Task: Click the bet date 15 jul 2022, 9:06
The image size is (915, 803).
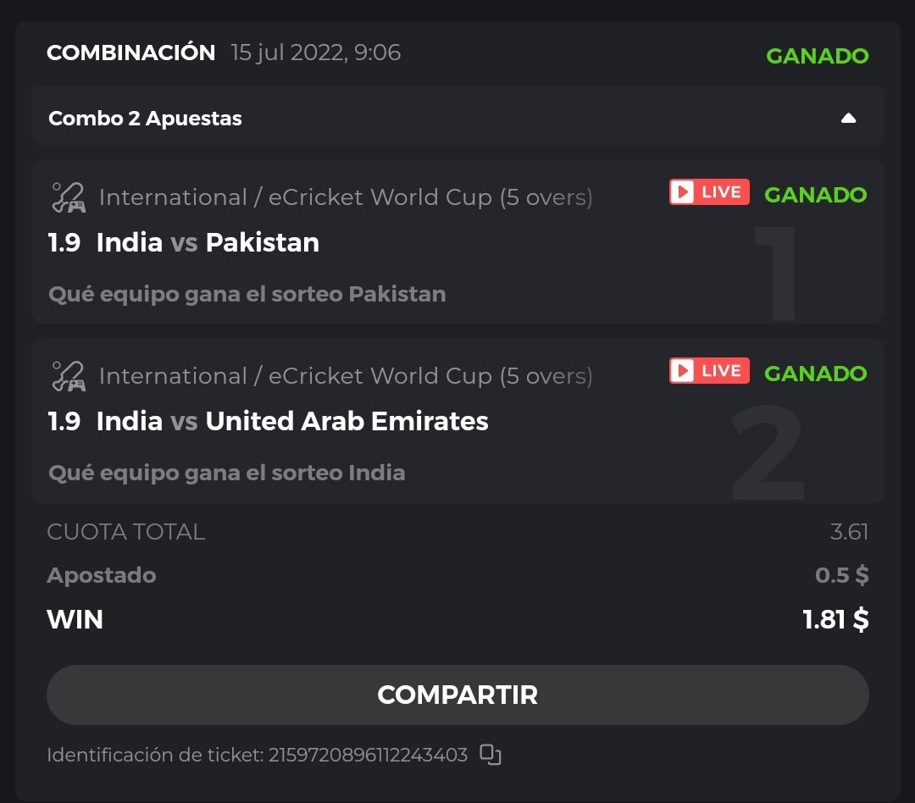Action: pos(316,53)
